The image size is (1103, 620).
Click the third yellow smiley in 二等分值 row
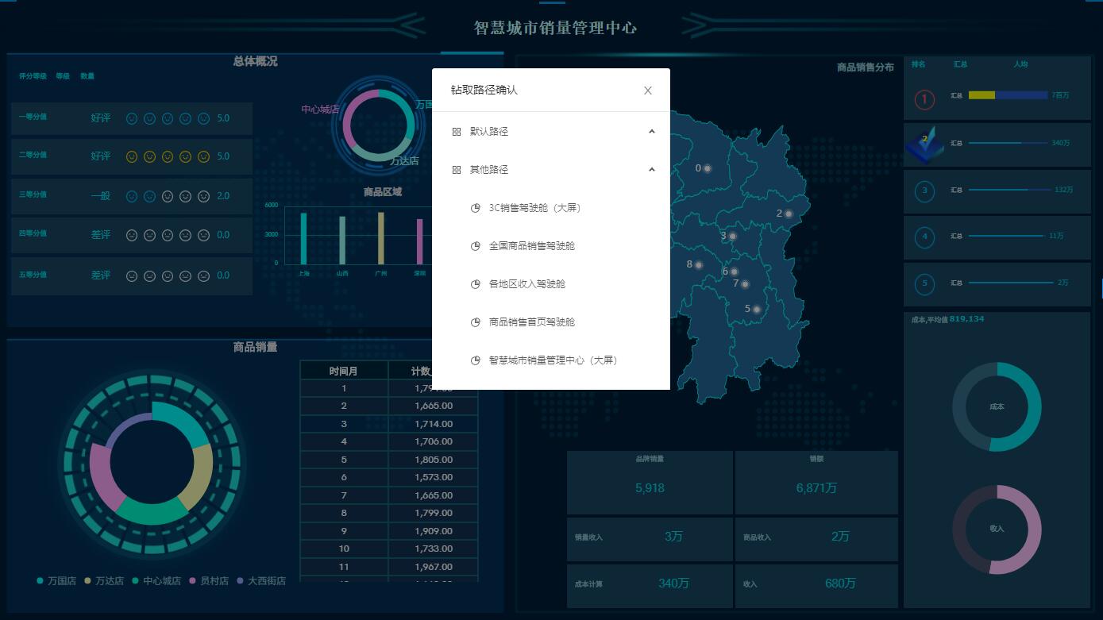[x=168, y=156]
